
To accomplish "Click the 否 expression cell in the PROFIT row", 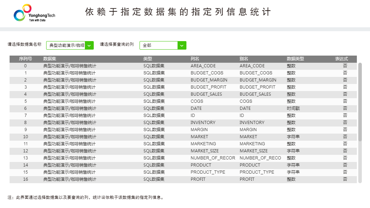I will coord(345,179).
